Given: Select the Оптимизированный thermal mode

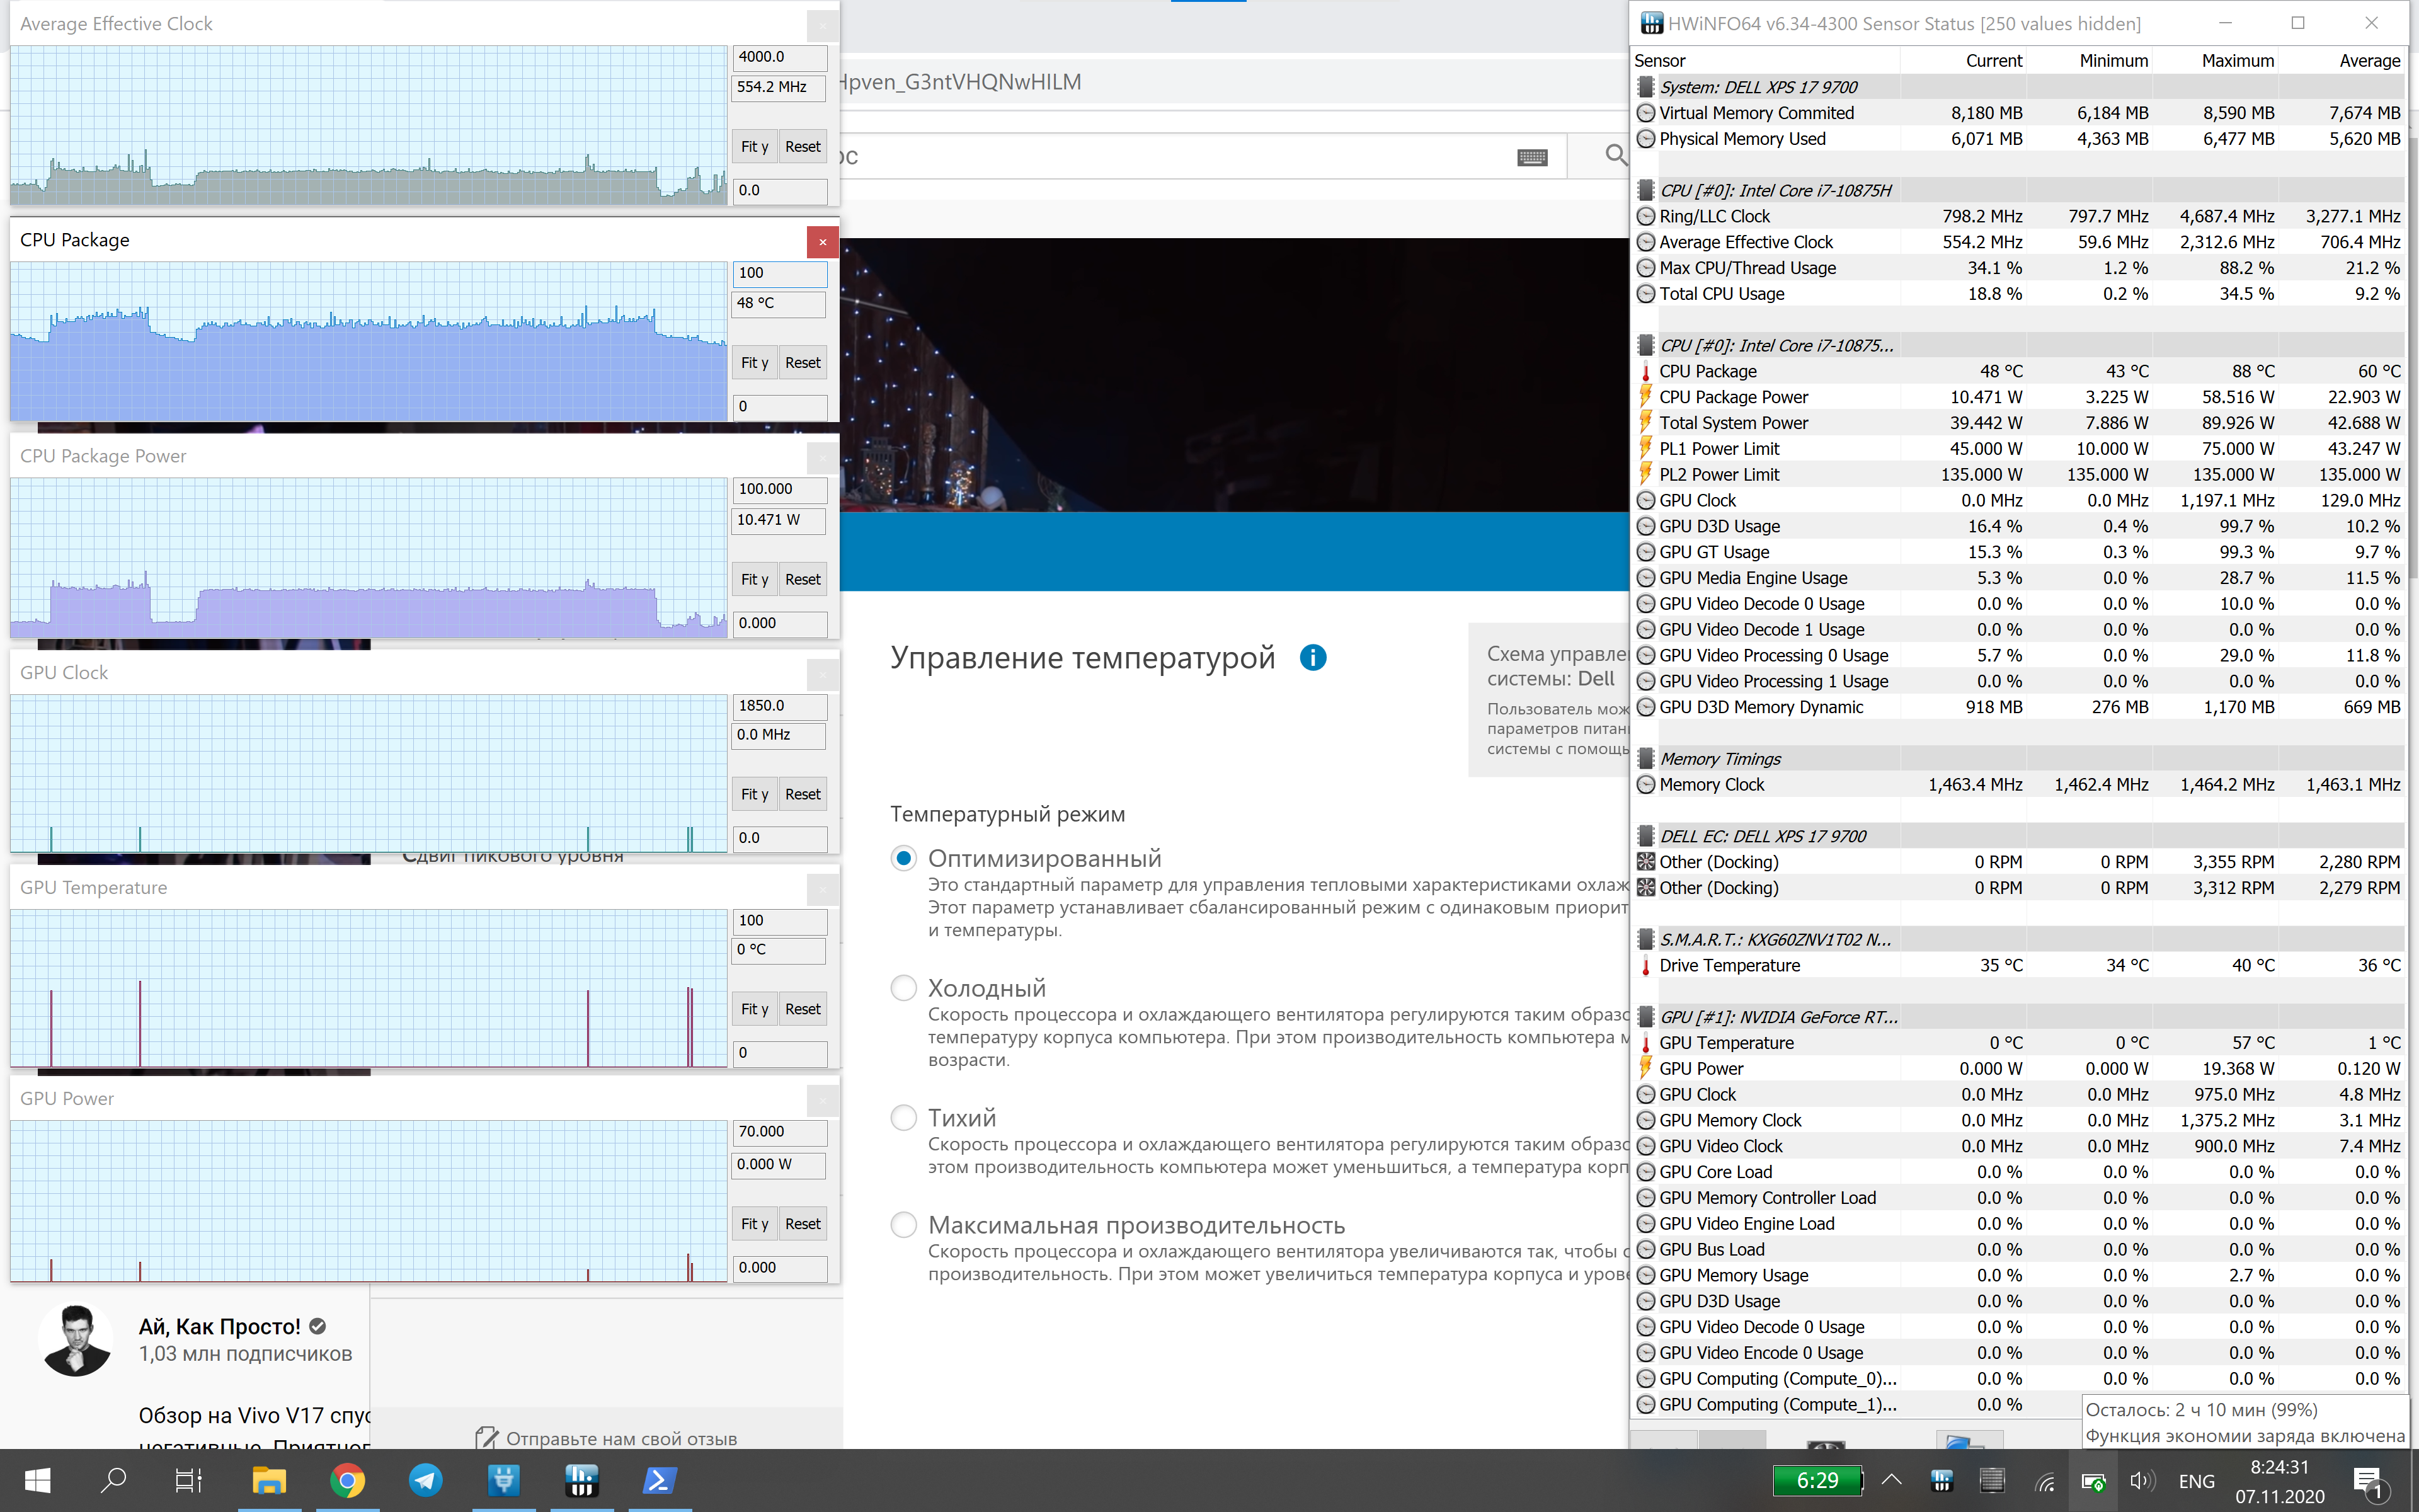Looking at the screenshot, I should (903, 859).
